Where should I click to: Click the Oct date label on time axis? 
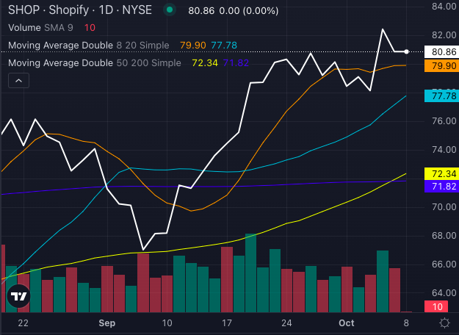(x=347, y=323)
